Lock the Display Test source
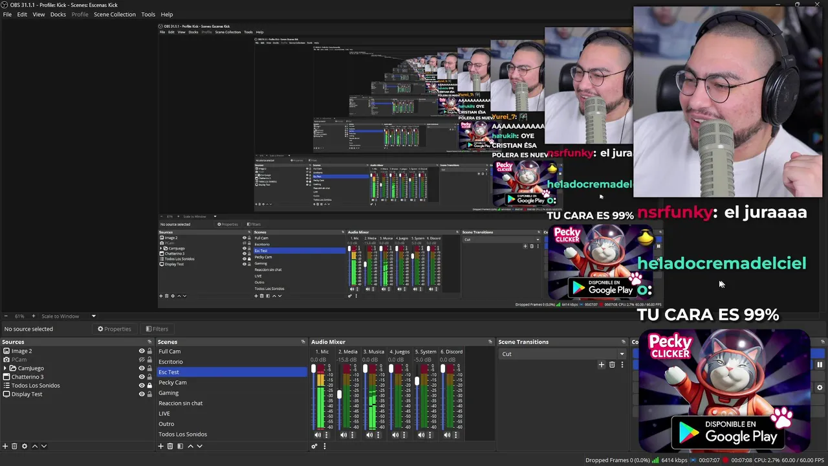This screenshot has width=828, height=466. pos(149,394)
